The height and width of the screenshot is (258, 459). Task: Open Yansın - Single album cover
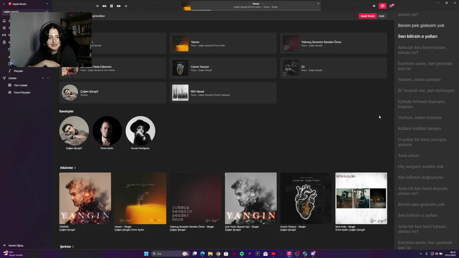tap(140, 199)
